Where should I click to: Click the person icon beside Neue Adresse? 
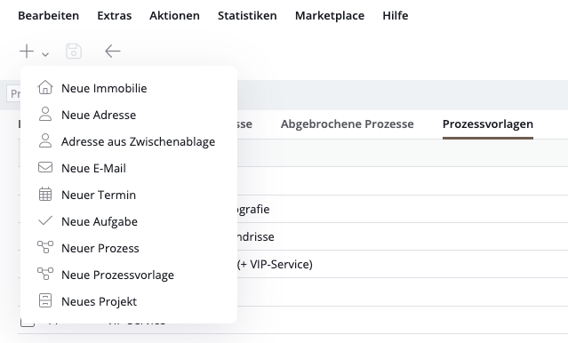(45, 114)
